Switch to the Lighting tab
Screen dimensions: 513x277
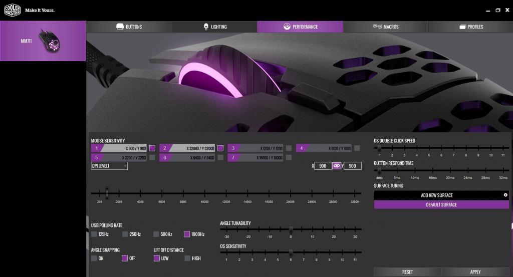pyautogui.click(x=214, y=27)
